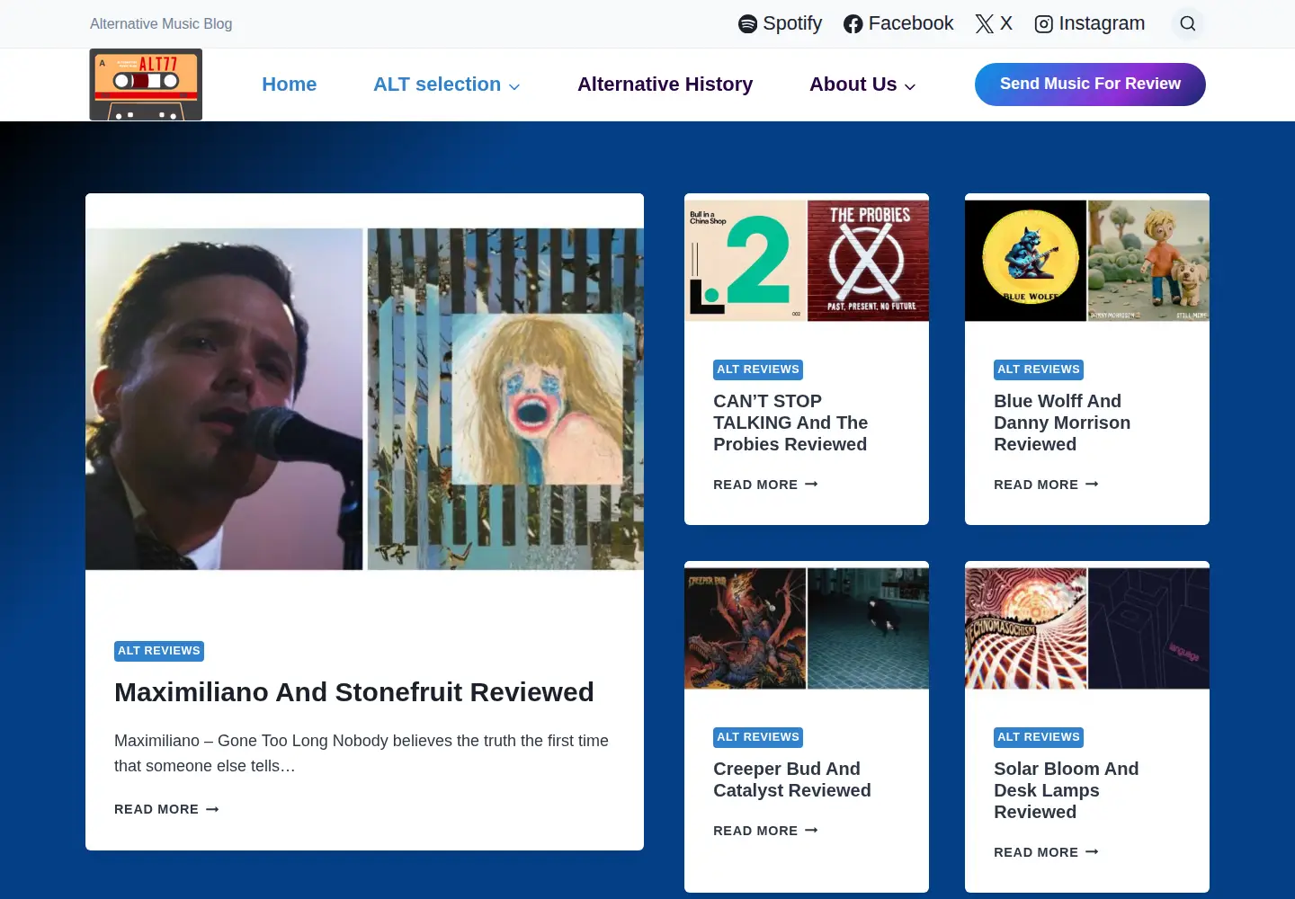1295x899 pixels.
Task: Click arrow beside Probies Read More
Action: coord(811,485)
